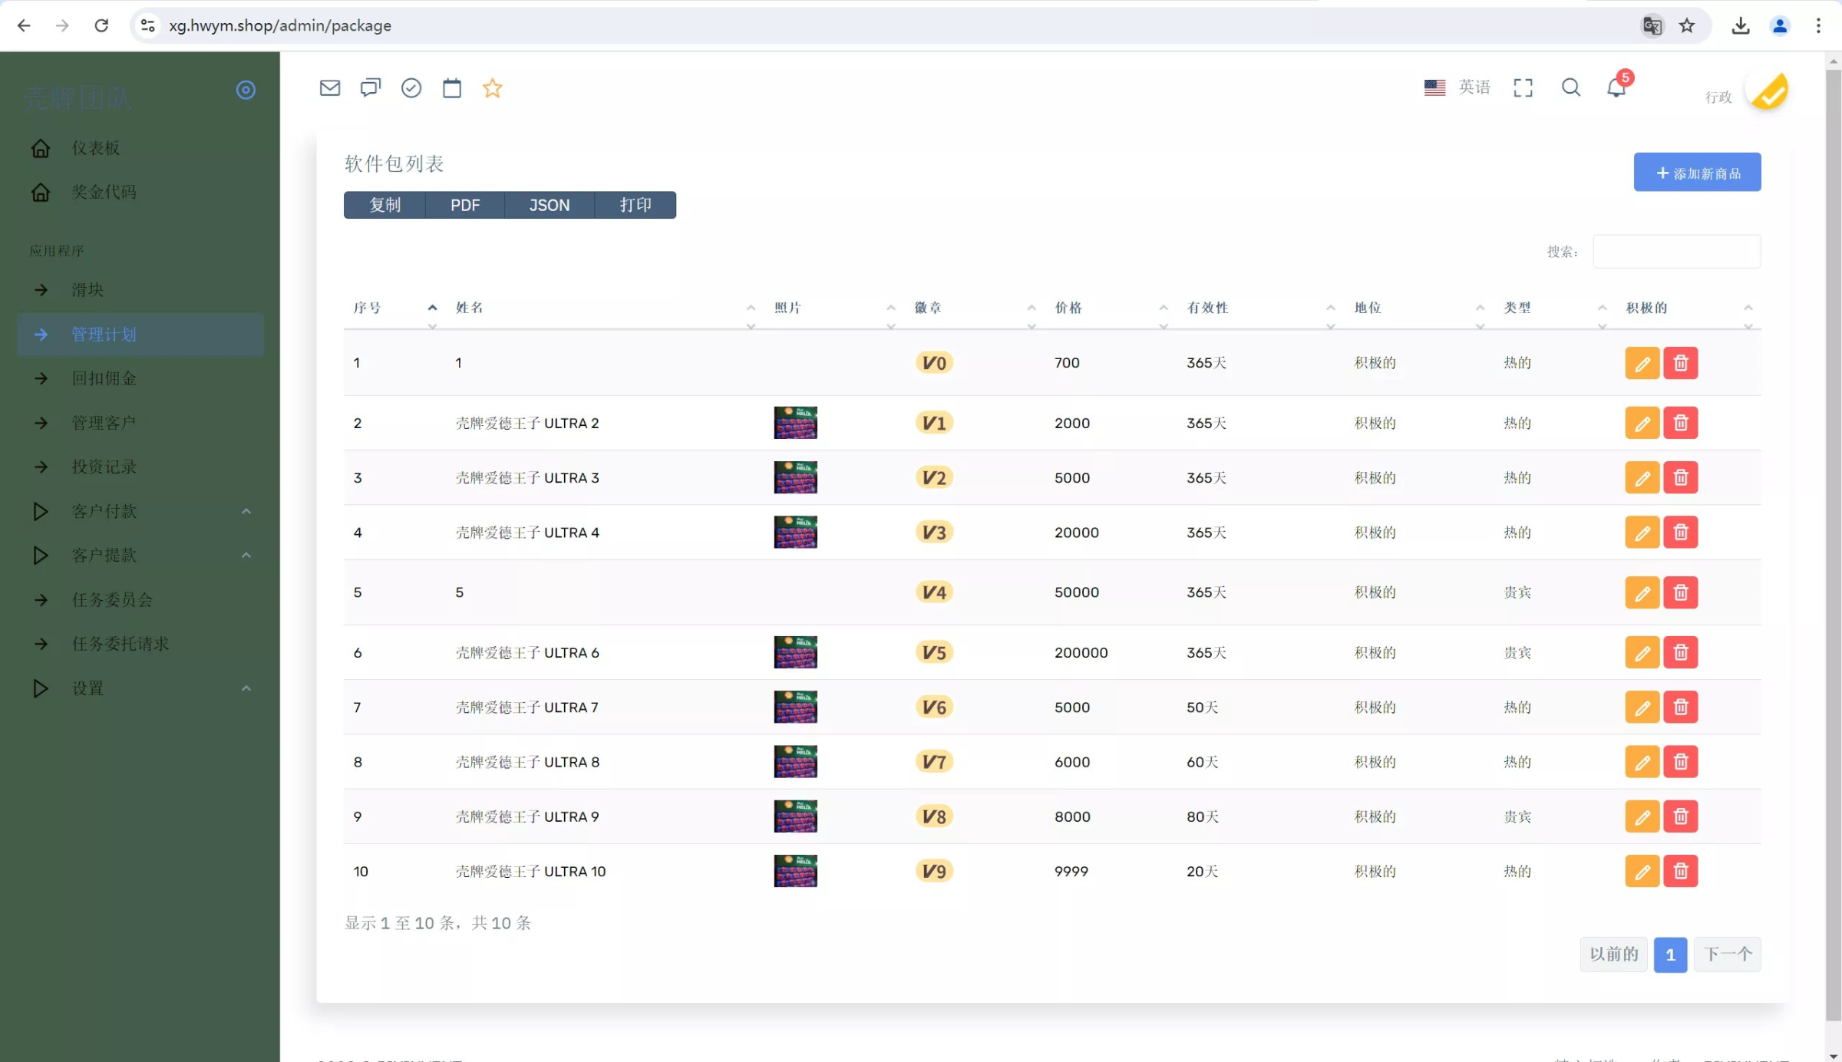
Task: Click the search magnifier icon in header
Action: click(1571, 87)
